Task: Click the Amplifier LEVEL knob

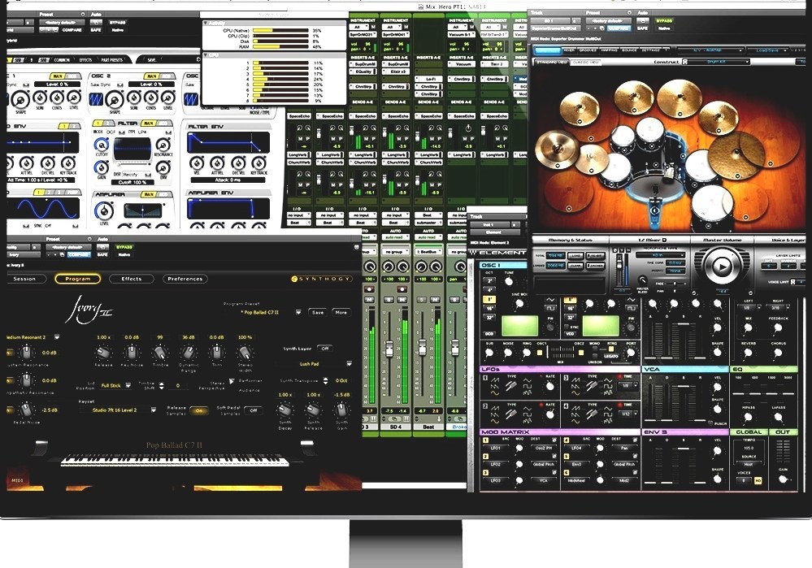Action: 104,211
